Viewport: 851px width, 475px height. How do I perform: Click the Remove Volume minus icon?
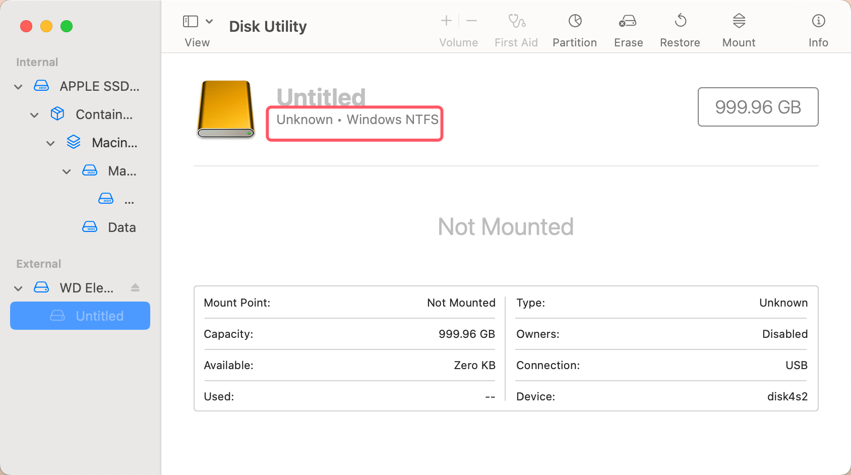[471, 21]
